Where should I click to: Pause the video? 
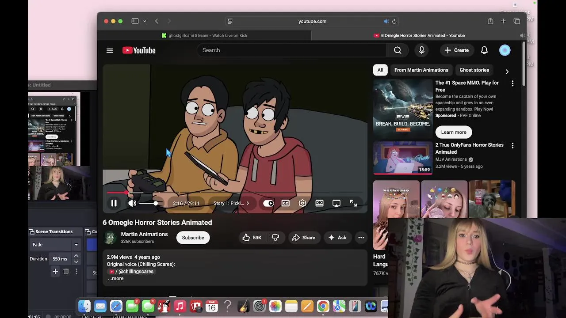(114, 203)
